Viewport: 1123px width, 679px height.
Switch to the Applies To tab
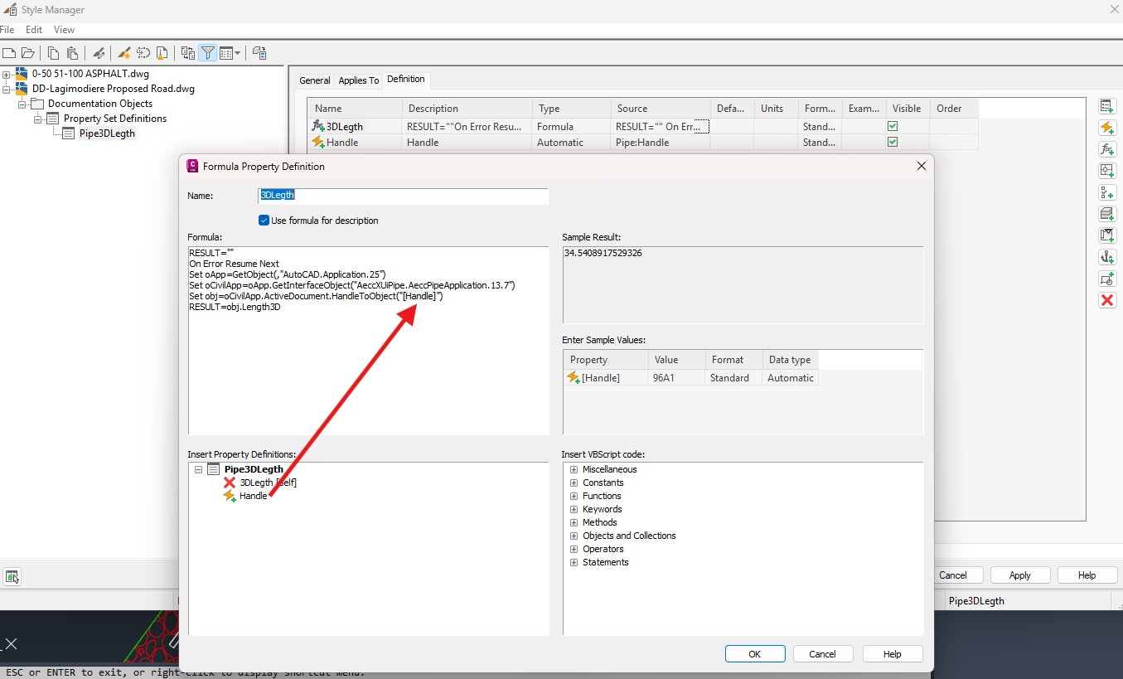[359, 80]
